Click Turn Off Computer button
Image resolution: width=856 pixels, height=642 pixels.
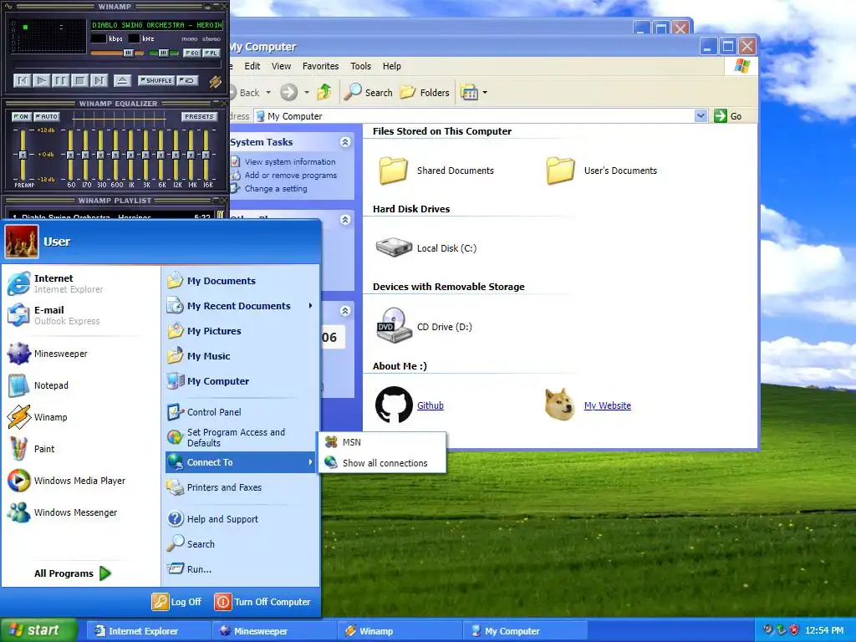[262, 602]
